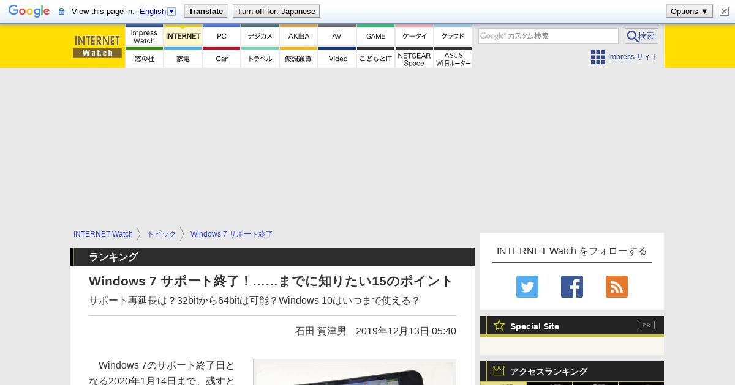Click the PR badge in Special Site
Viewport: 735px width, 385px height.
point(646,325)
